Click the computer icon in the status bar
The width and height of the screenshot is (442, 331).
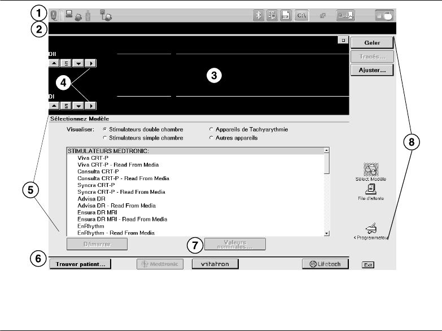click(69, 14)
